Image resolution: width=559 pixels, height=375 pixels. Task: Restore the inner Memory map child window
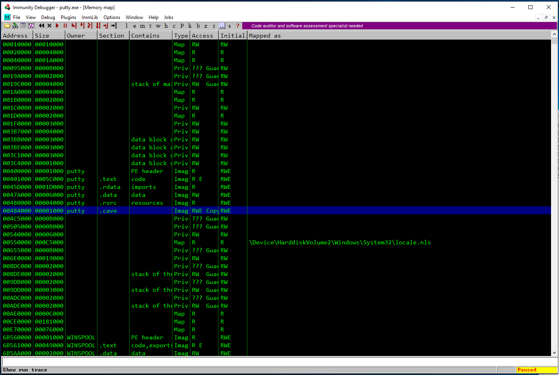coord(546,17)
